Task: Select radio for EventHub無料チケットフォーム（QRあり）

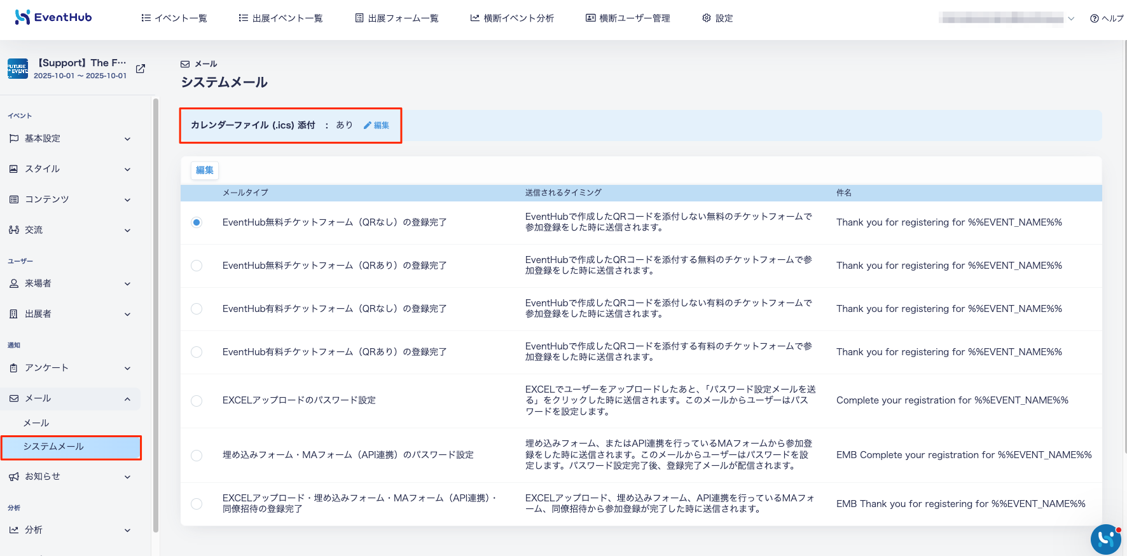Action: pyautogui.click(x=197, y=266)
